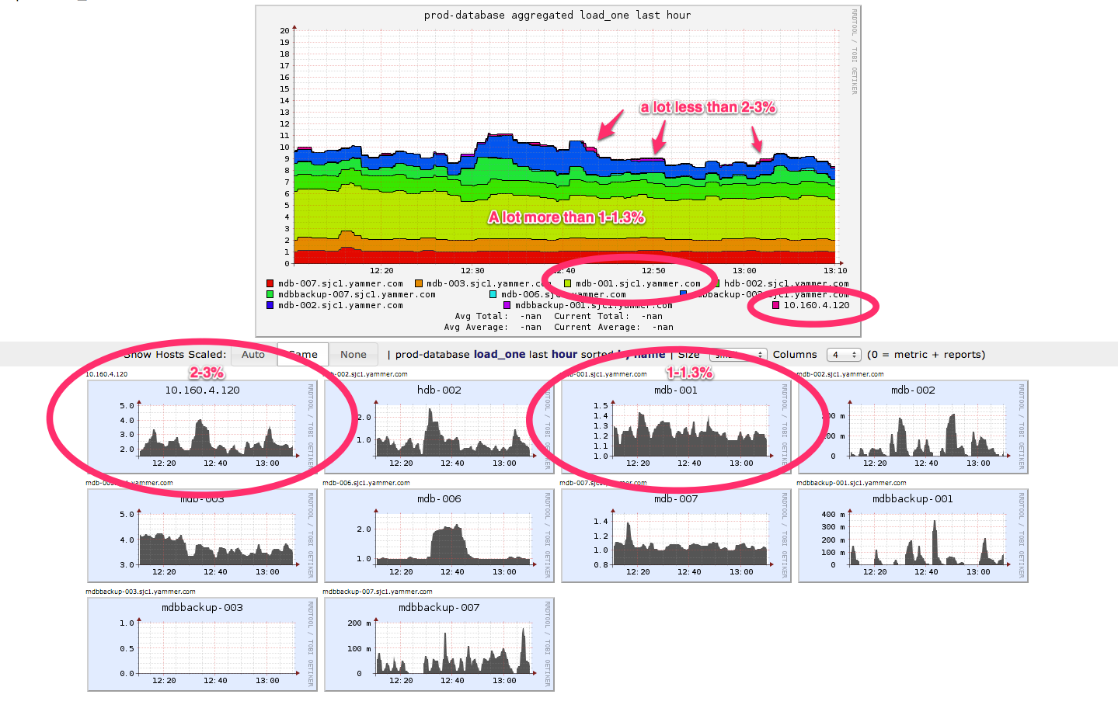The width and height of the screenshot is (1118, 708).
Task: Click the blue mdb-002 legend swatch
Action: (x=270, y=306)
